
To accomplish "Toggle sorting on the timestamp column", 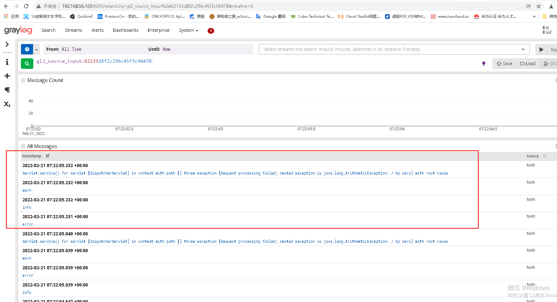I will click(47, 156).
